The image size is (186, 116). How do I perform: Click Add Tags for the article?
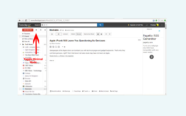[114, 91]
